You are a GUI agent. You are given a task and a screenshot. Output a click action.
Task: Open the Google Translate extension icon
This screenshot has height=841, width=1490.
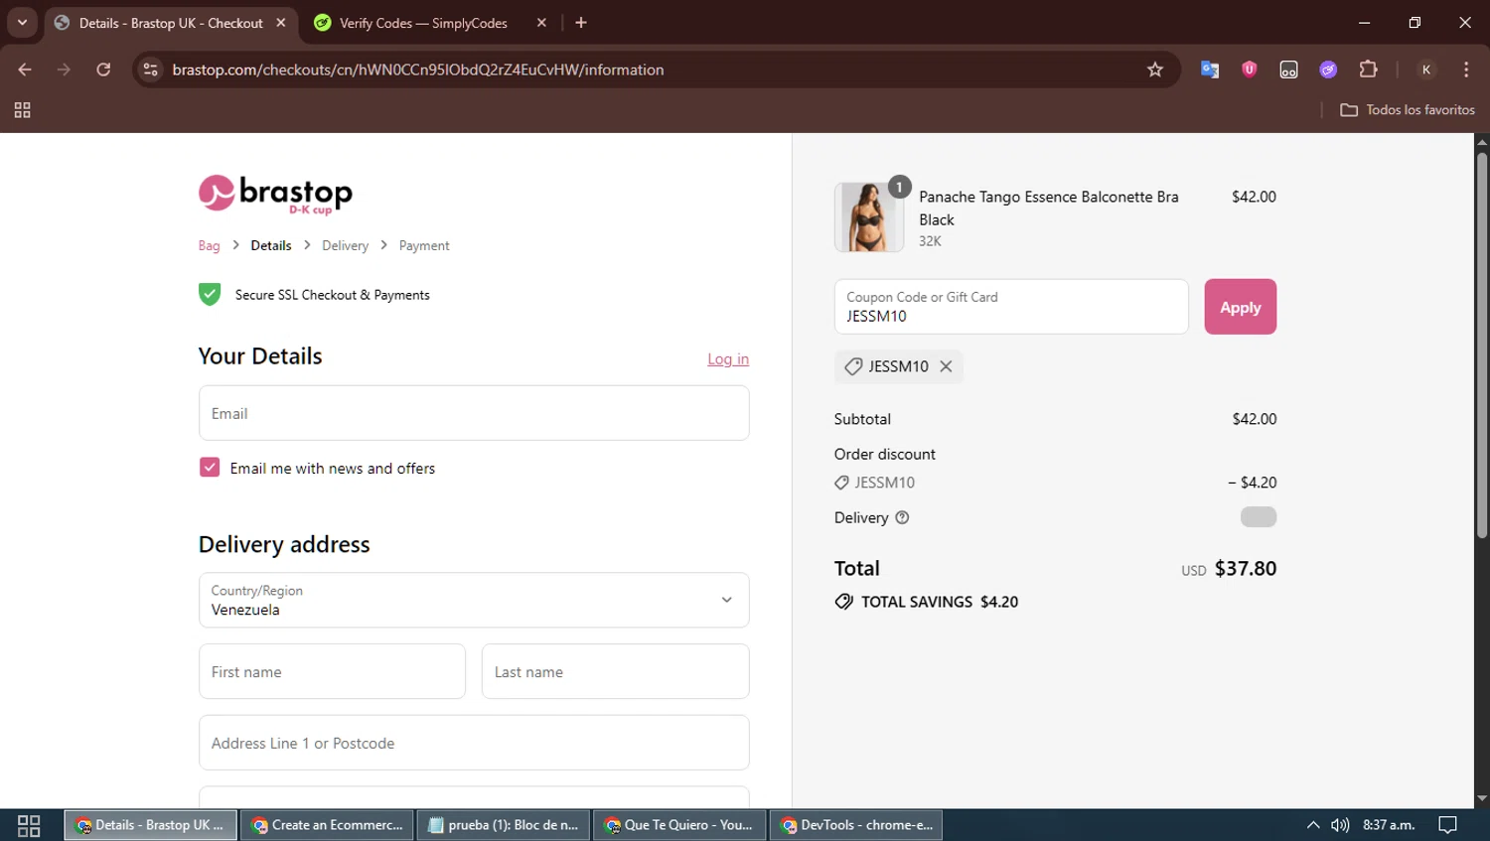[x=1209, y=70]
